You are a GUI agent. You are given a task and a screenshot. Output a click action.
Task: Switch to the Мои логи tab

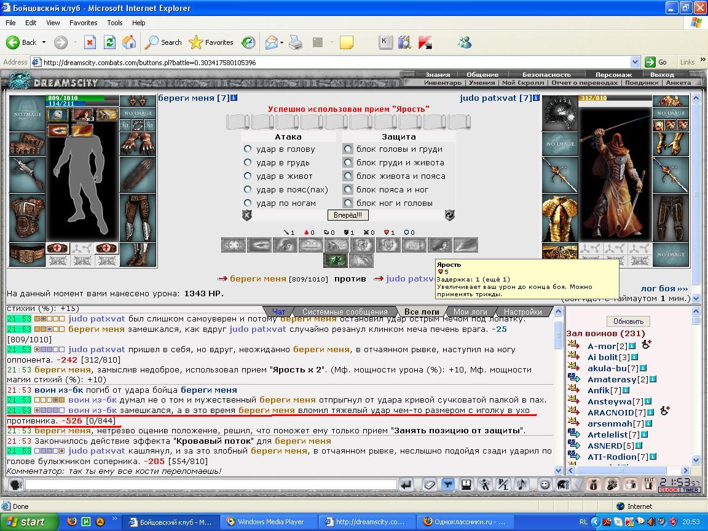point(470,312)
